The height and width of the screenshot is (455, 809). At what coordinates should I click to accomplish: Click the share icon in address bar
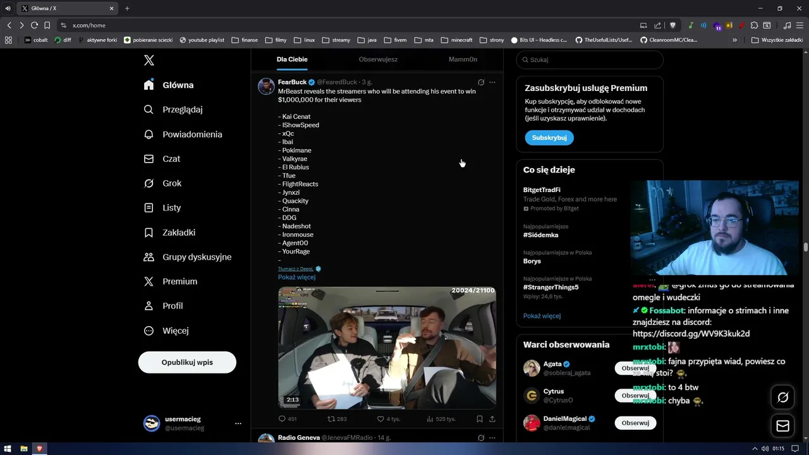tap(658, 25)
